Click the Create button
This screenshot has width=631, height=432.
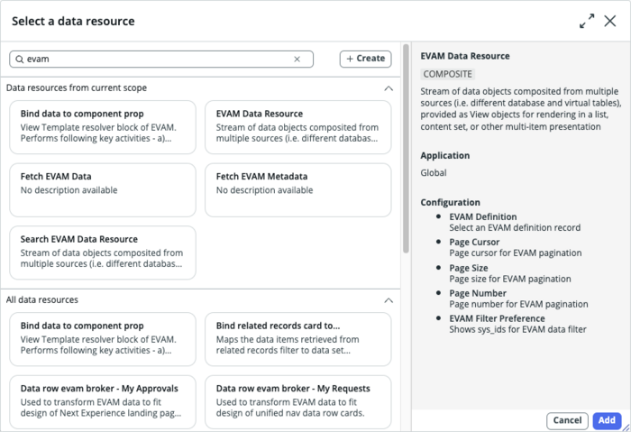coord(365,59)
